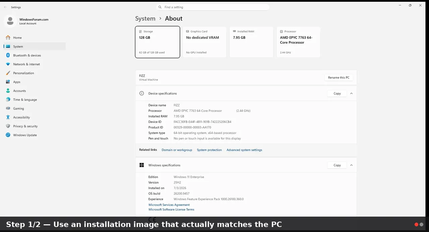Click the Graphics Card card icon
This screenshot has height=232, width=429.
pyautogui.click(x=188, y=31)
